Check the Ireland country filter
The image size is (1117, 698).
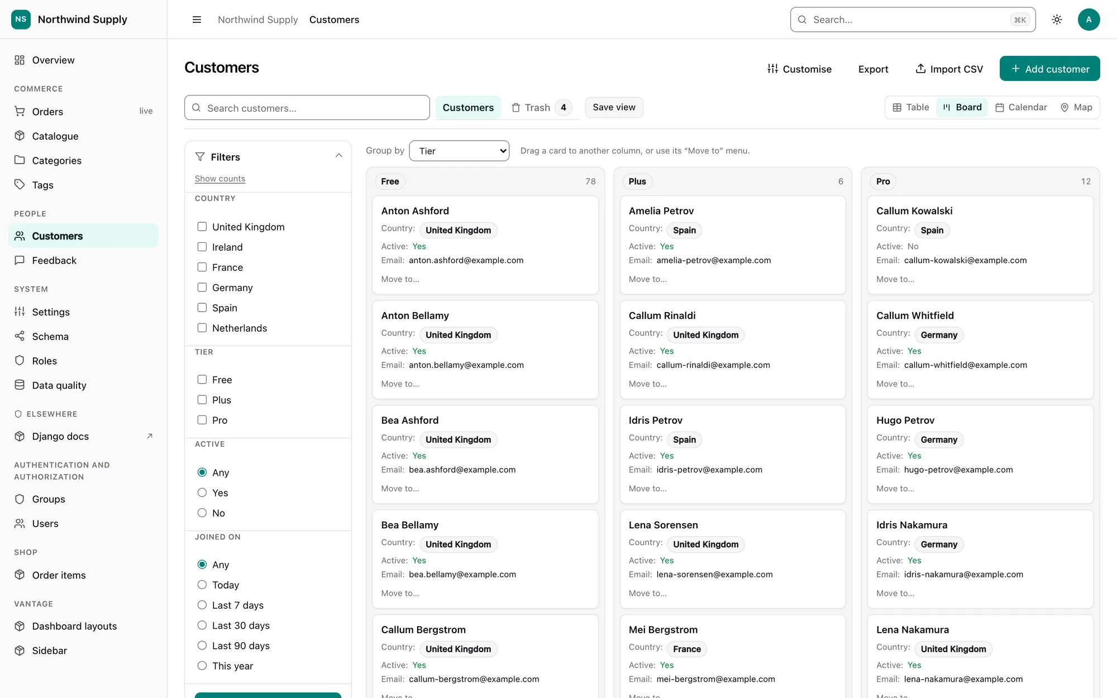(x=202, y=247)
